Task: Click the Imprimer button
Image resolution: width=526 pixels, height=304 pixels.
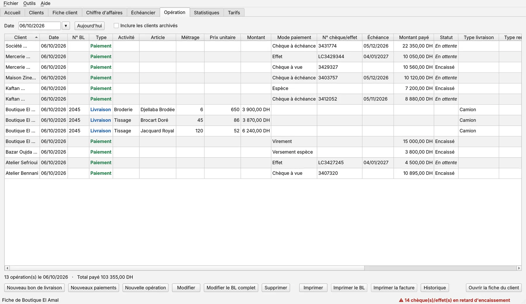Action: point(313,288)
